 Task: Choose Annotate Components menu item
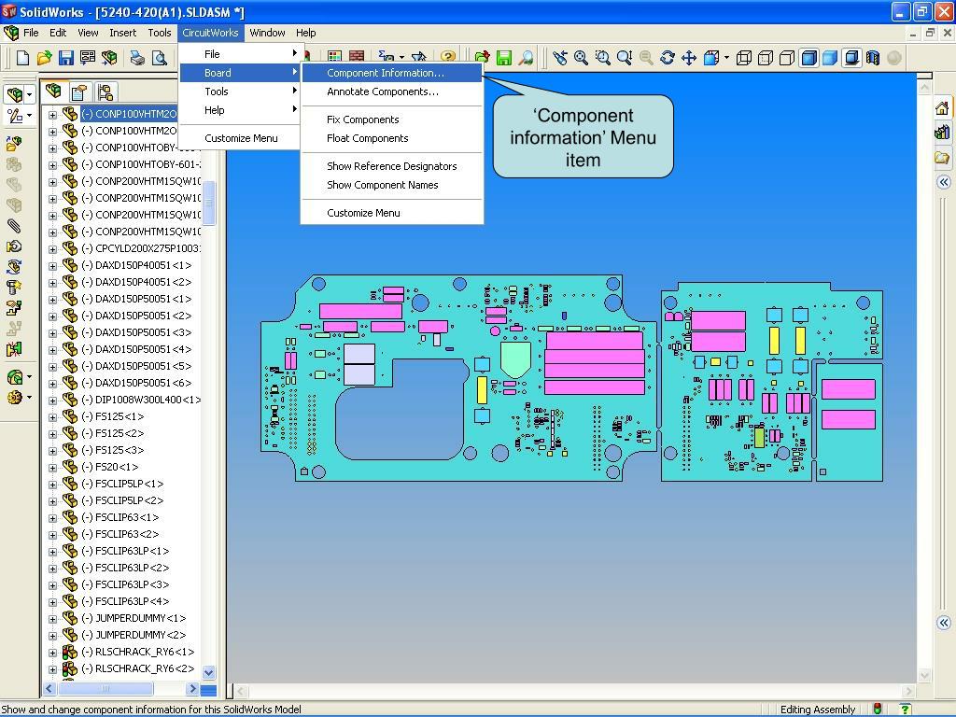coord(392,91)
